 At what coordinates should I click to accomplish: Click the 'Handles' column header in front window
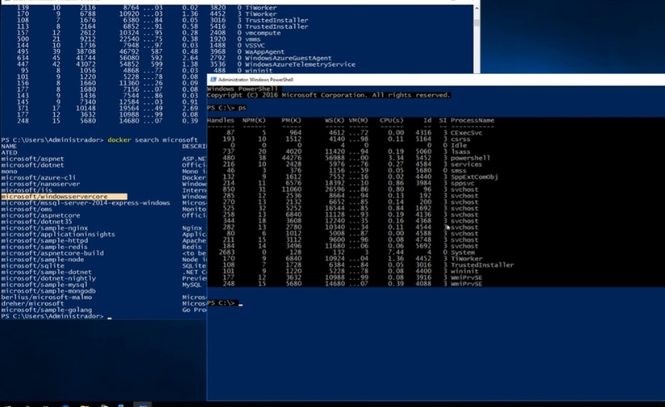[220, 120]
